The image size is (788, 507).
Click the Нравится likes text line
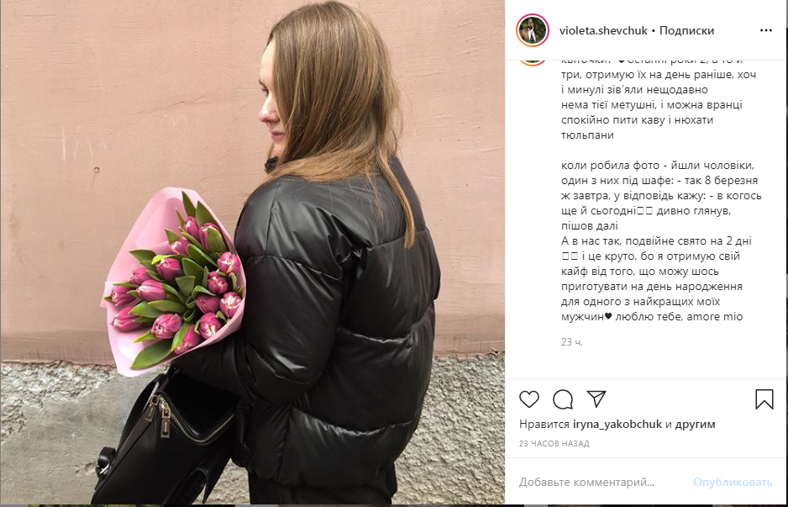pos(617,424)
